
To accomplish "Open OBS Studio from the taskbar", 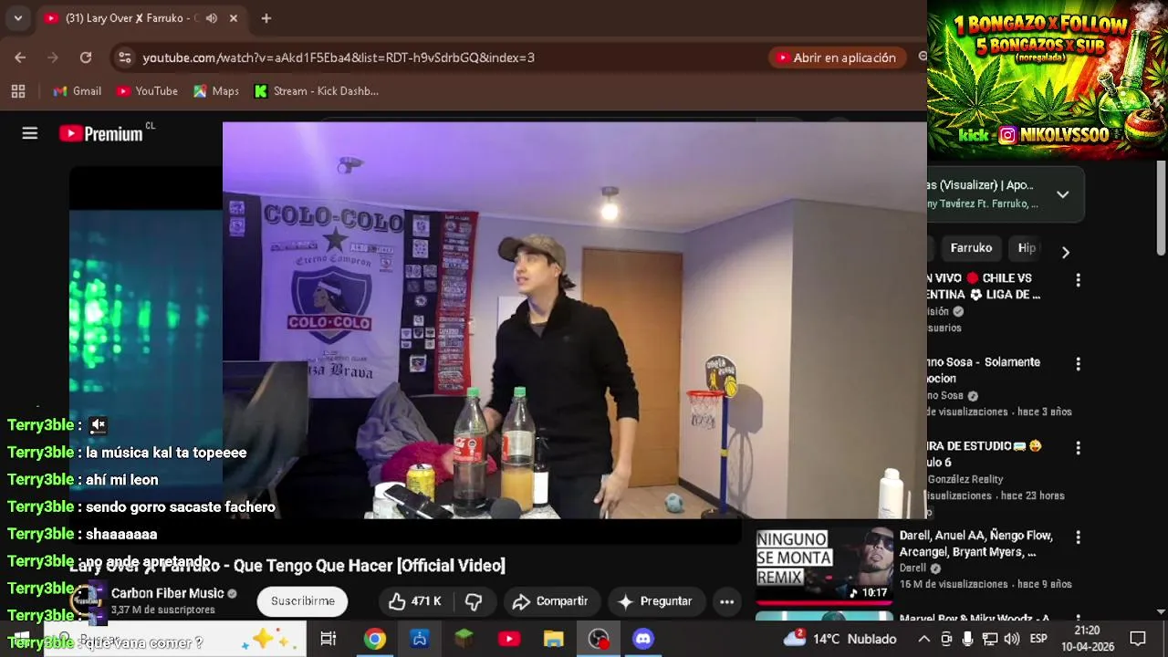I will (599, 639).
